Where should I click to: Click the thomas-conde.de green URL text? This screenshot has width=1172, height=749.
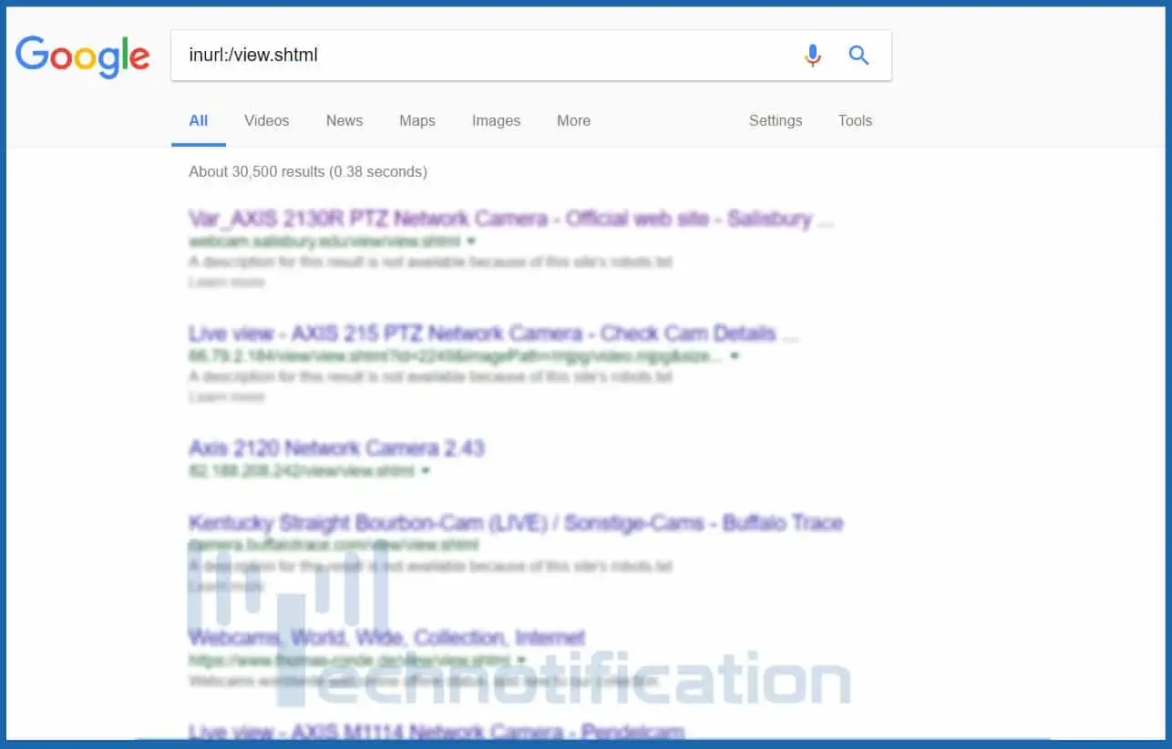350,660
